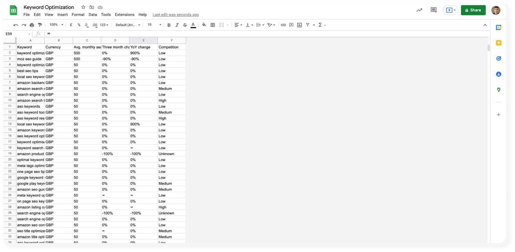Toggle bold formatting
Viewport: 515px width, 252px height.
click(169, 25)
